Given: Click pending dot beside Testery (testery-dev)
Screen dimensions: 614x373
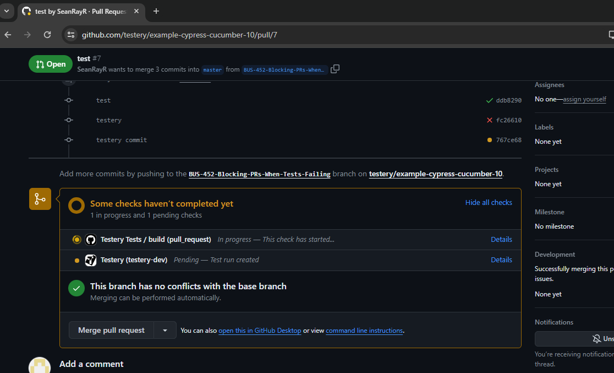Looking at the screenshot, I should [x=77, y=261].
